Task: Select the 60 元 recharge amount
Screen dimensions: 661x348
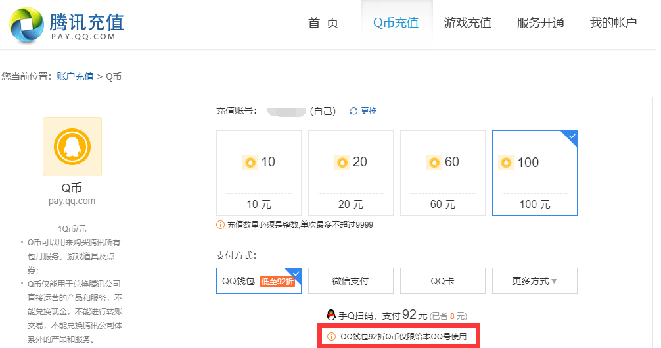Action: [x=443, y=173]
